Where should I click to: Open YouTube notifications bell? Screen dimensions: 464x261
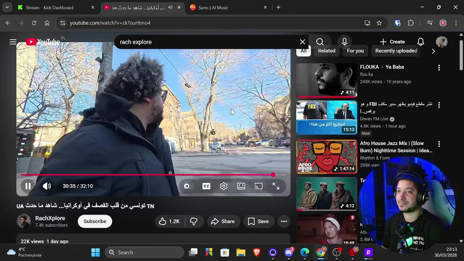[420, 42]
